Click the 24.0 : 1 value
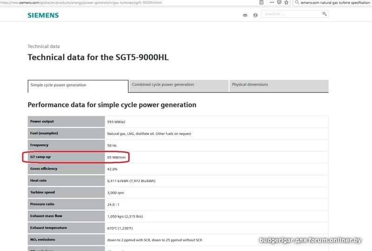 click(113, 205)
